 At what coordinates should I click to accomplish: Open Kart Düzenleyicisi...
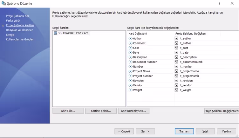[x=134, y=111]
